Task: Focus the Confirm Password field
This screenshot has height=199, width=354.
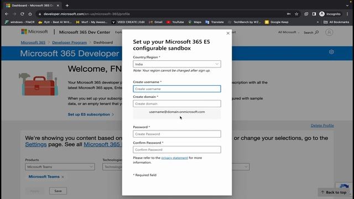Action: (x=177, y=150)
